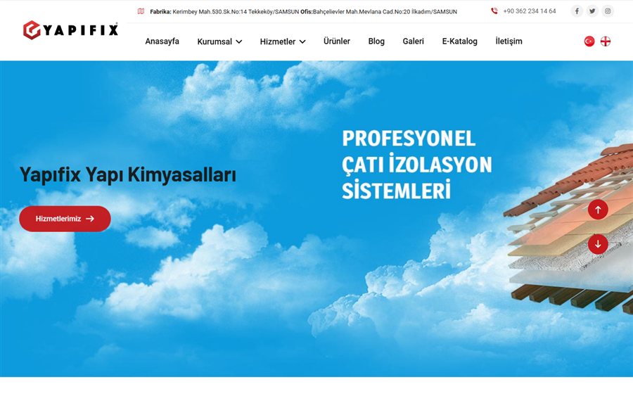Expand the Hizmetler dropdown menu
Viewport: 633px width, 396px height.
click(283, 41)
